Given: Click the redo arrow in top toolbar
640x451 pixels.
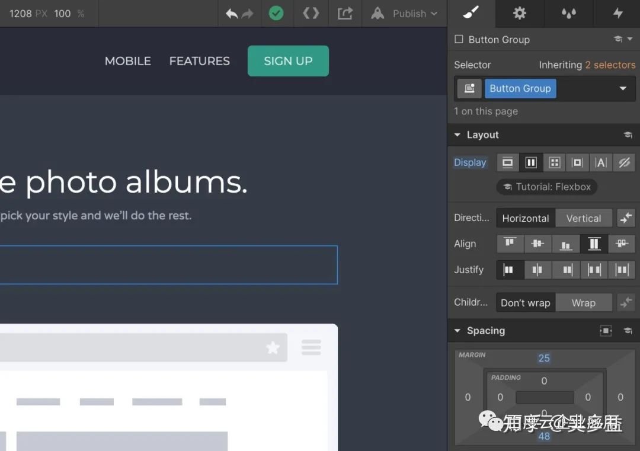Looking at the screenshot, I should pyautogui.click(x=247, y=14).
